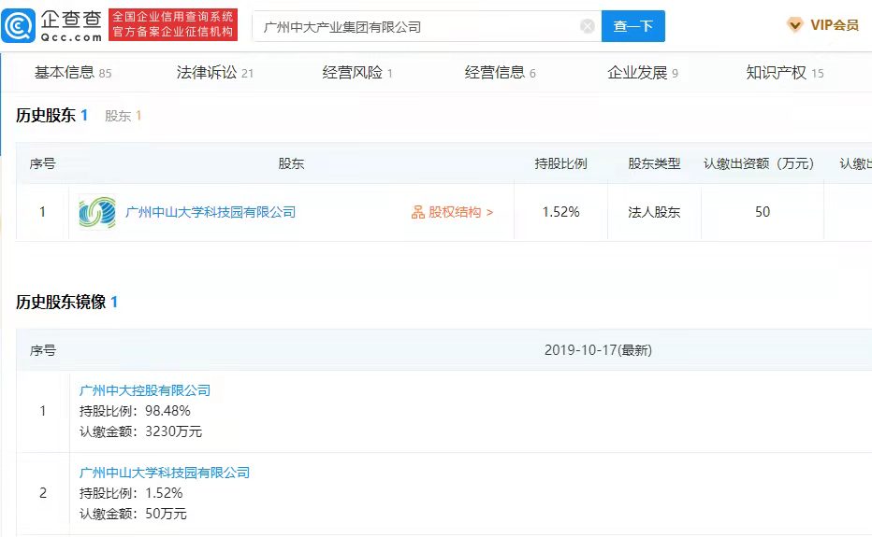The width and height of the screenshot is (872, 537).
Task: Switch to the 基本信息 tab
Action: [73, 72]
